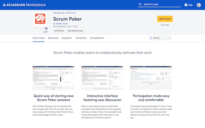Open vendor Stefan Glase's page
The height and width of the screenshot is (128, 205).
[x=62, y=24]
